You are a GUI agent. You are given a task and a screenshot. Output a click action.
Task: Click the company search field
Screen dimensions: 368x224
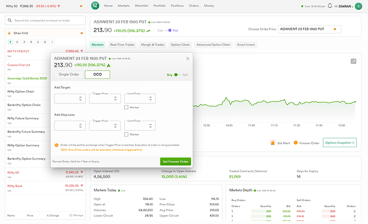click(45, 20)
